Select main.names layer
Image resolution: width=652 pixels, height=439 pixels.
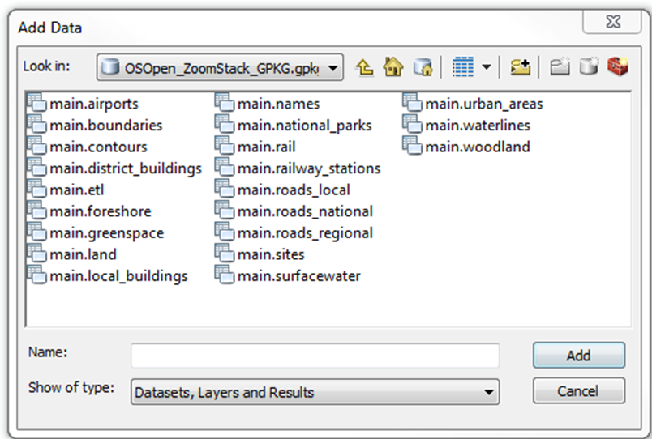268,104
